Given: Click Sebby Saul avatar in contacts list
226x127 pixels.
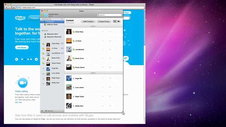Looking at the screenshot, I should pos(69,106).
